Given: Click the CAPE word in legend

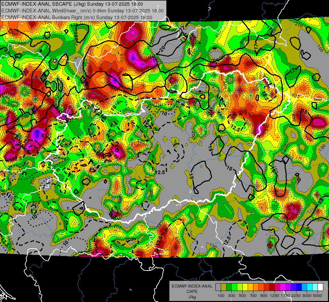Looking at the screenshot, I should pos(192,292).
